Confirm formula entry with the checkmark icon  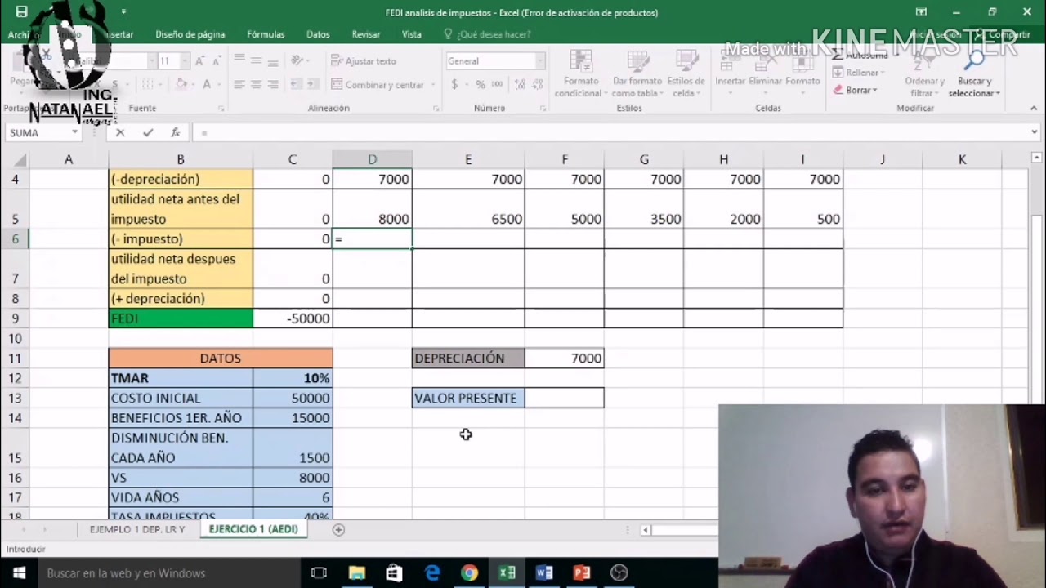[x=147, y=132]
